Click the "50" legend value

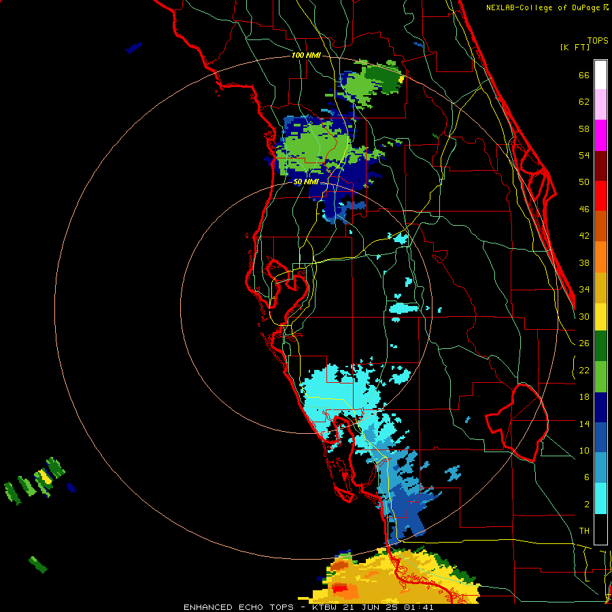(584, 182)
